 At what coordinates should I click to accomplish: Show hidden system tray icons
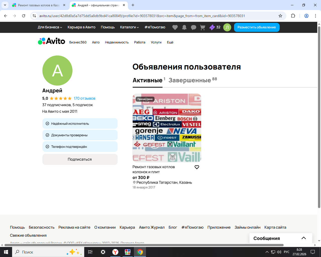(x=267, y=252)
